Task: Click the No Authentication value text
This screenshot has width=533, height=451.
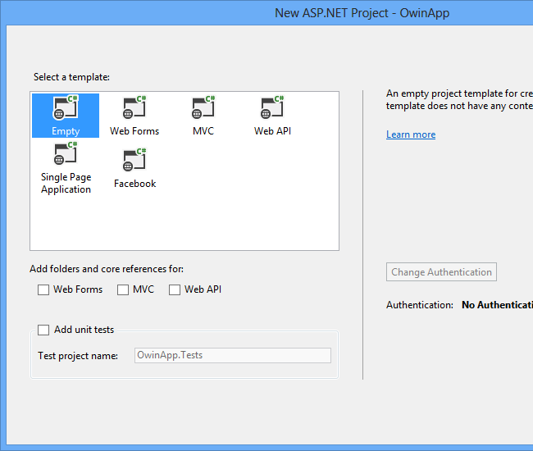Action: tap(497, 305)
